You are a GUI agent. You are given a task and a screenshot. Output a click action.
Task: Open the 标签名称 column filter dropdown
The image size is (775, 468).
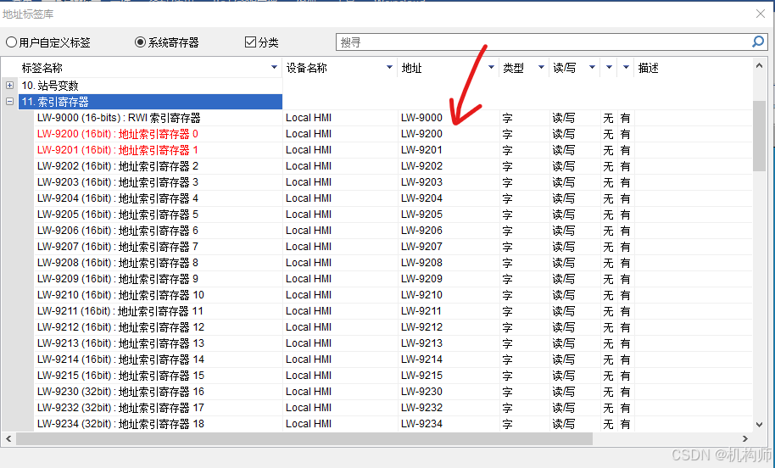click(275, 67)
